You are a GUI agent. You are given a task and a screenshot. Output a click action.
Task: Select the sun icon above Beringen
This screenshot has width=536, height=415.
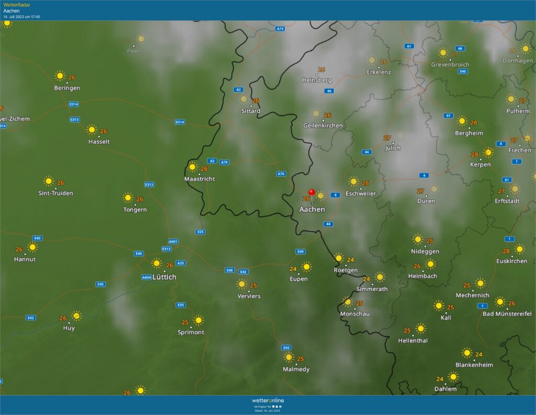point(60,75)
